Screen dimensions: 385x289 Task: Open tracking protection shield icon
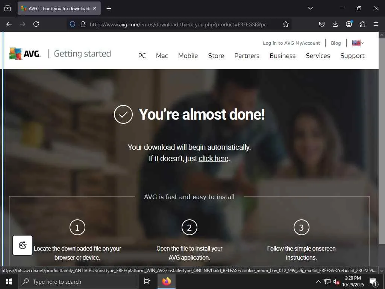click(x=73, y=24)
